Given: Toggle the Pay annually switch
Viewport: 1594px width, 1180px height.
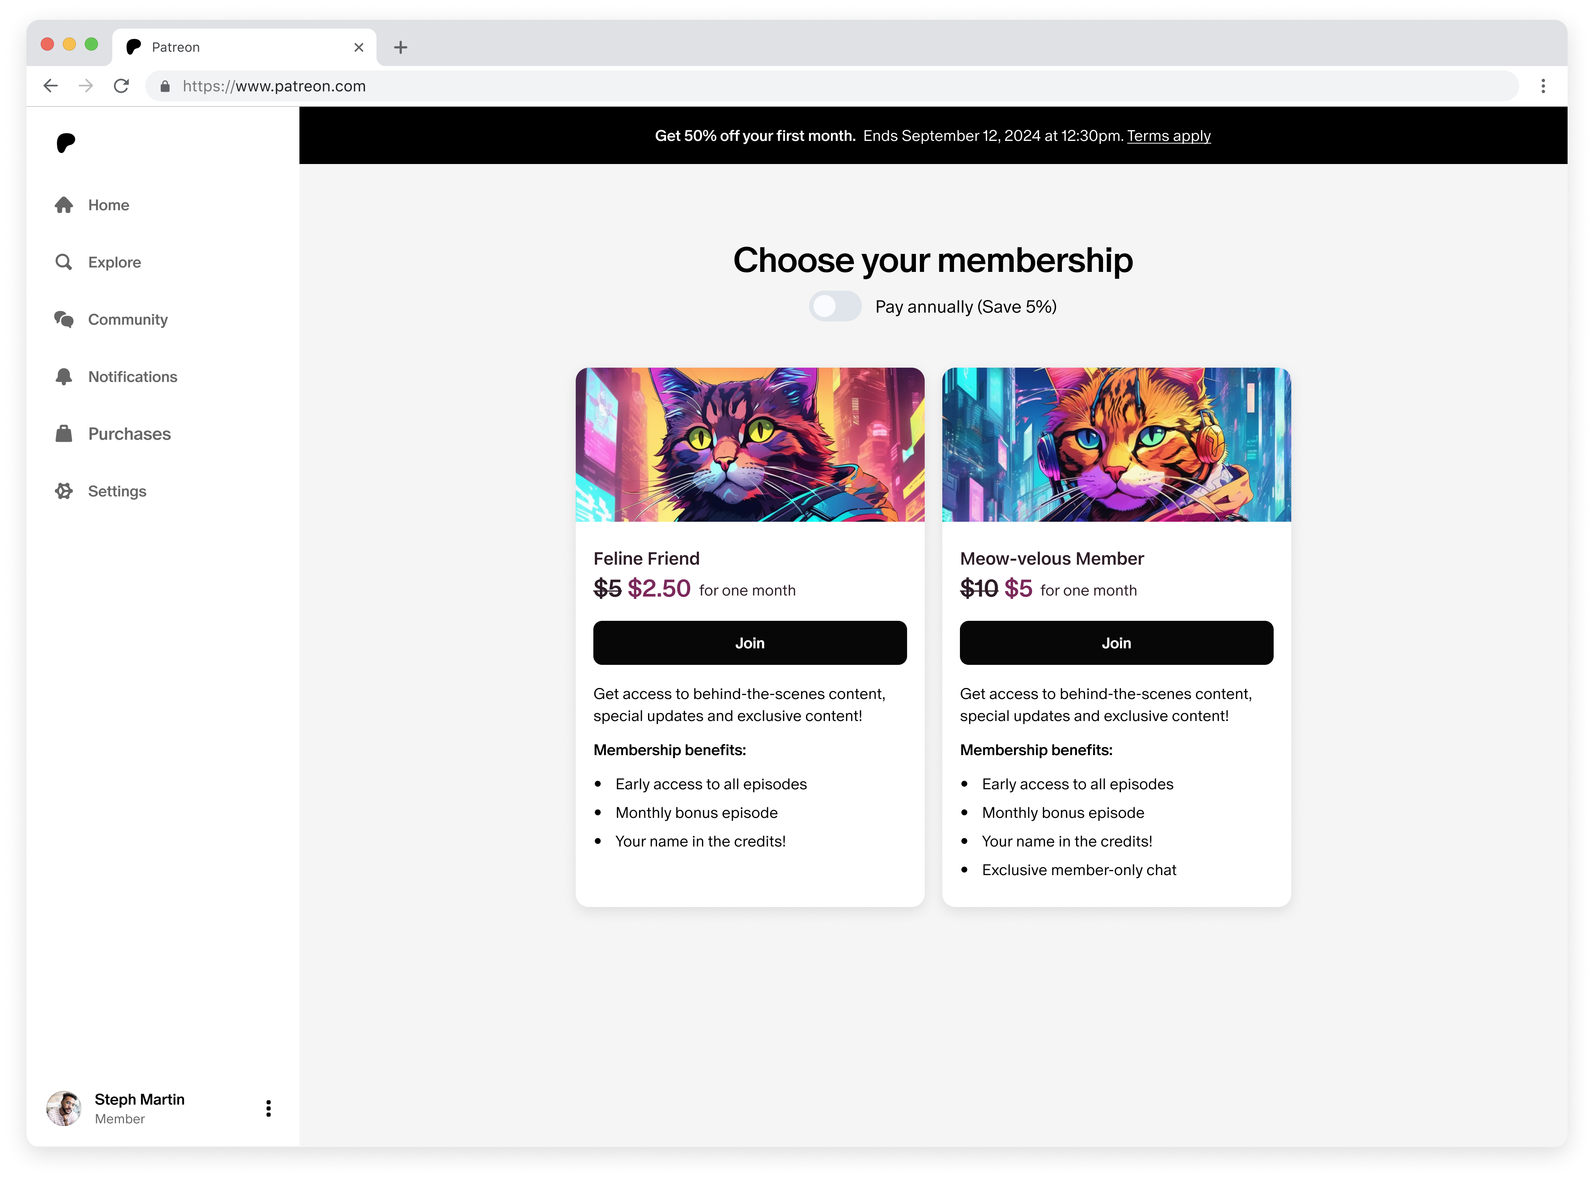Looking at the screenshot, I should pos(835,306).
